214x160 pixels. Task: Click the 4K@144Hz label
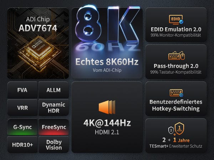(107, 123)
